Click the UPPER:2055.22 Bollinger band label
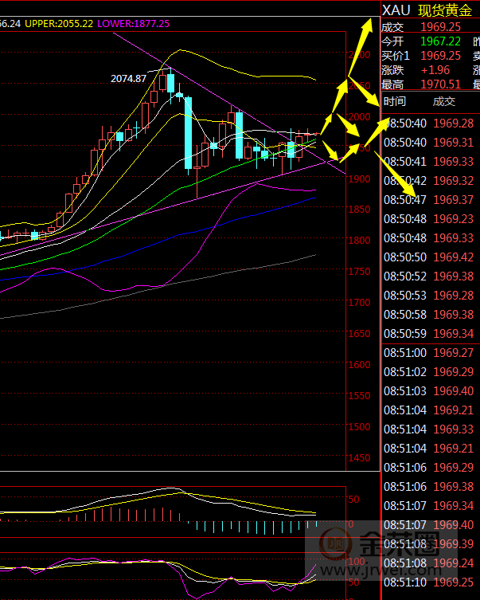480x600 pixels. tap(58, 24)
